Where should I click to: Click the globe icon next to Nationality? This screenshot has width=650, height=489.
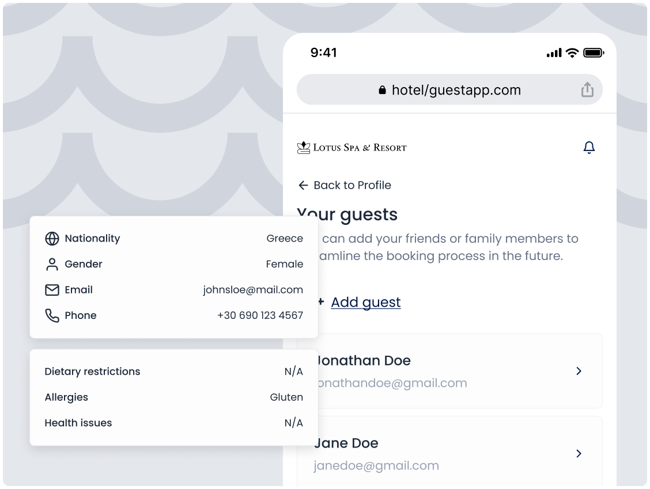(x=52, y=239)
